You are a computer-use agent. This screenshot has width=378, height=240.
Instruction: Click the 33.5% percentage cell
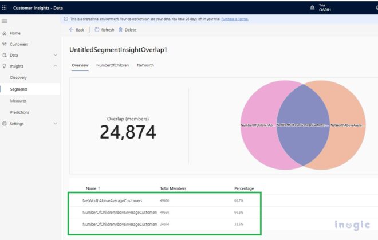[239, 224]
